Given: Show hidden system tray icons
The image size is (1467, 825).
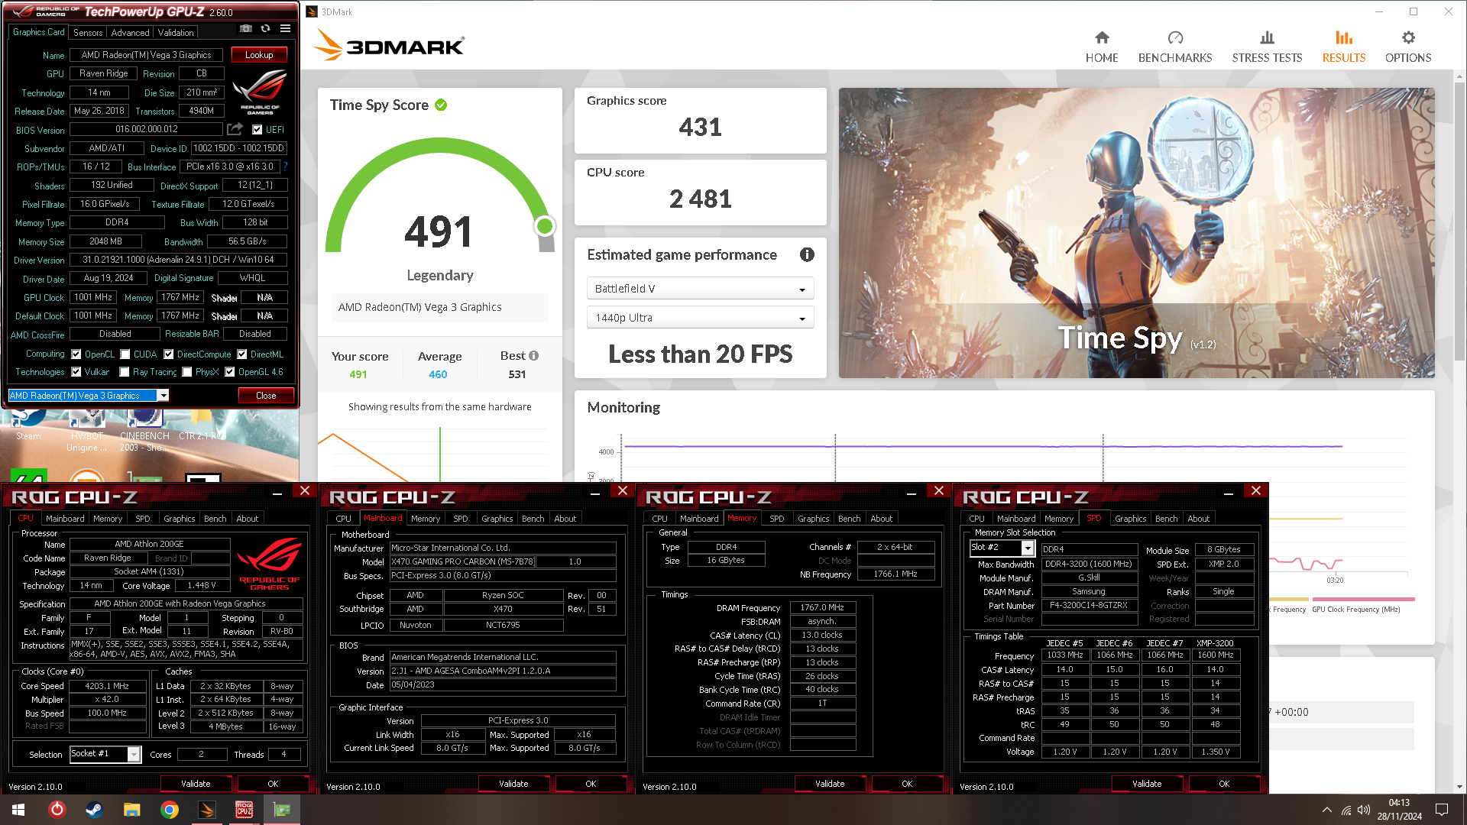Looking at the screenshot, I should 1326,810.
